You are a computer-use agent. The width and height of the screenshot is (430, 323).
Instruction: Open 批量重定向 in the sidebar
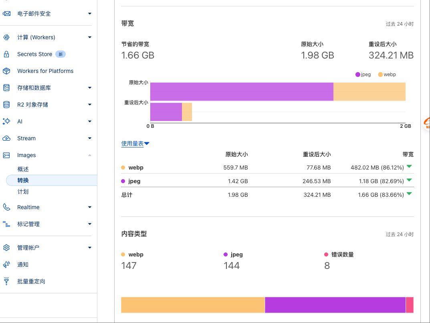[x=31, y=281]
